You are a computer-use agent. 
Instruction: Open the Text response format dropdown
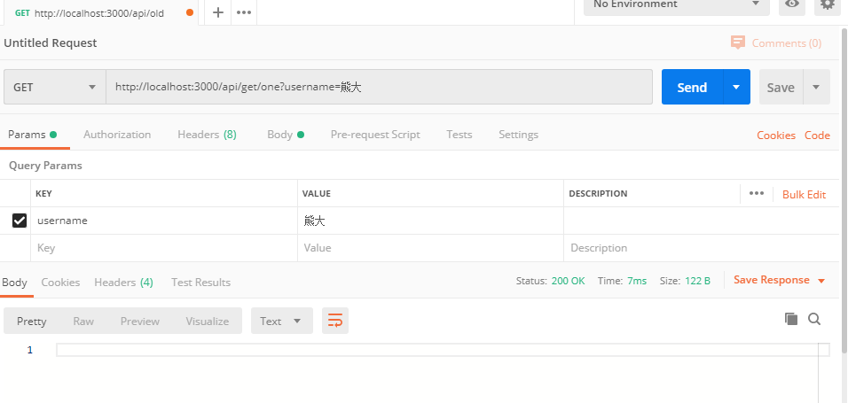(x=282, y=321)
